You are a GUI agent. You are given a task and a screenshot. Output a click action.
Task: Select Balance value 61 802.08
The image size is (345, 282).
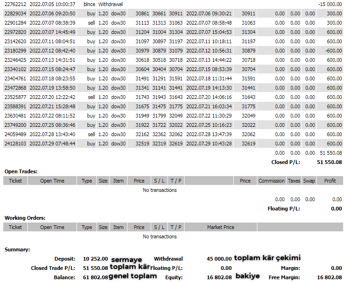[x=95, y=277]
